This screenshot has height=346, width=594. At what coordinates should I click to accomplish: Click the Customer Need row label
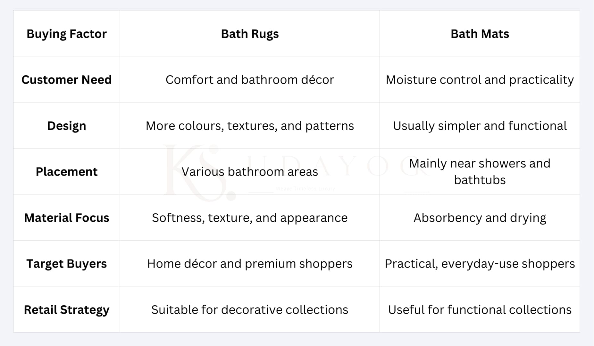[67, 79]
